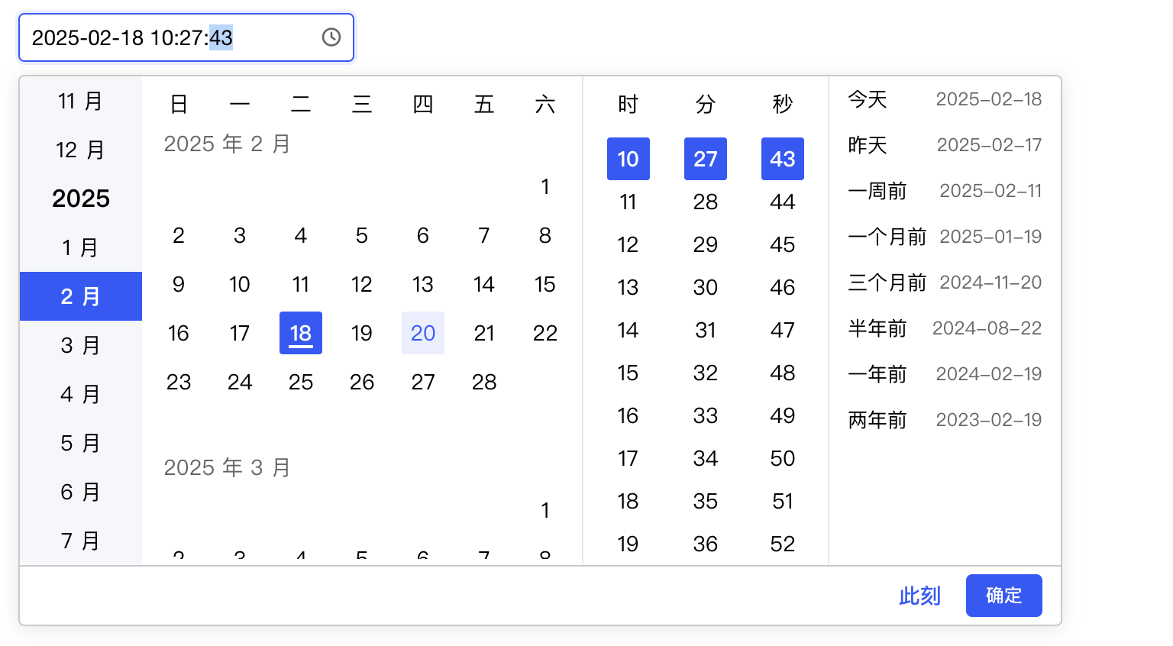Screen dimensions: 1173x646
Task: Pick the 一年前 shortcut
Action: click(945, 374)
